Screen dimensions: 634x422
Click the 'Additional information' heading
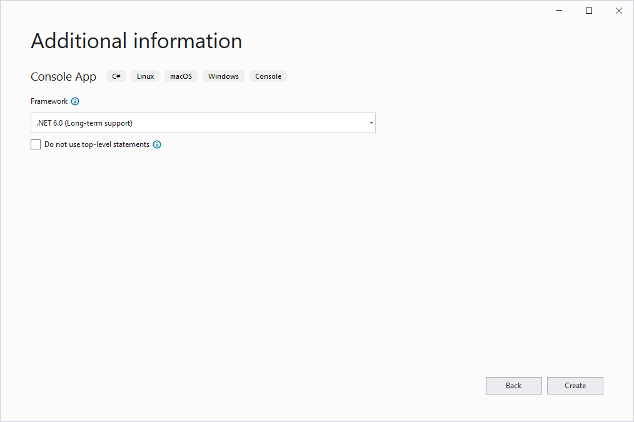pos(136,41)
